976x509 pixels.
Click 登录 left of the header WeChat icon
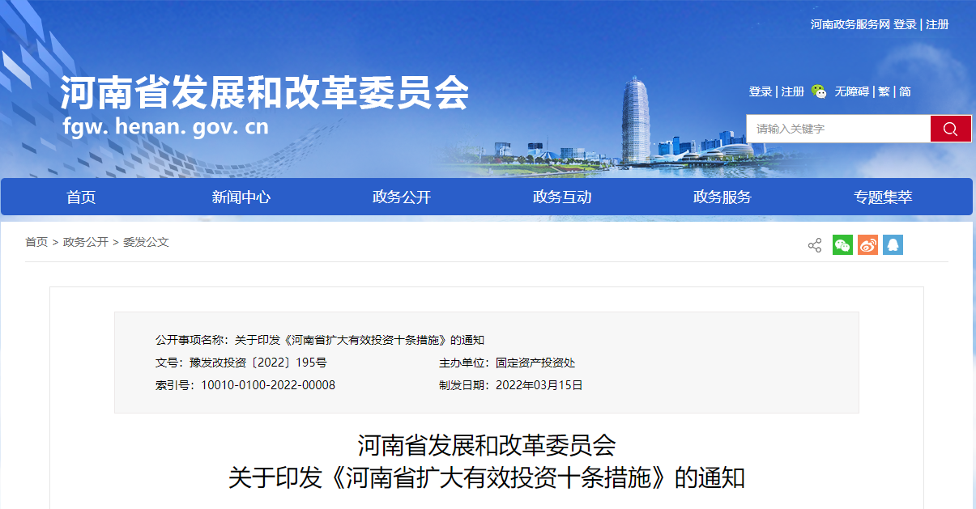760,91
